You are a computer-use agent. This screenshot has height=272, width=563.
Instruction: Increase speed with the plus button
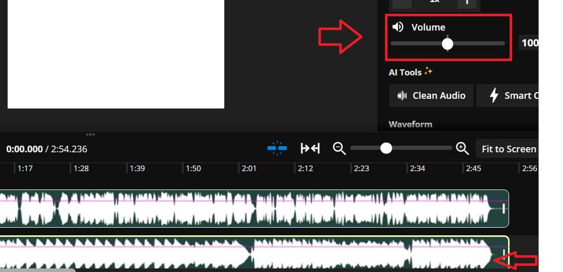[467, 3]
